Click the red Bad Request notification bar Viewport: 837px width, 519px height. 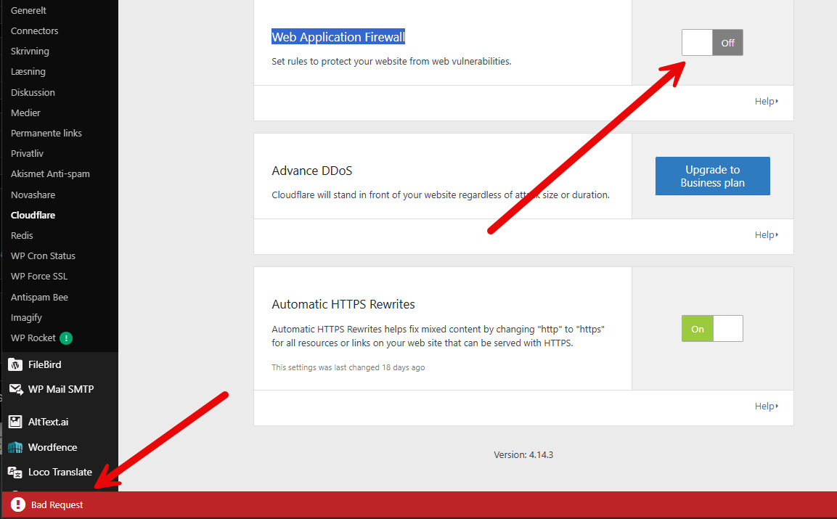tap(418, 504)
